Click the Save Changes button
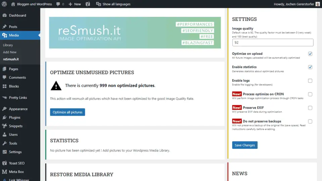 pyautogui.click(x=245, y=145)
